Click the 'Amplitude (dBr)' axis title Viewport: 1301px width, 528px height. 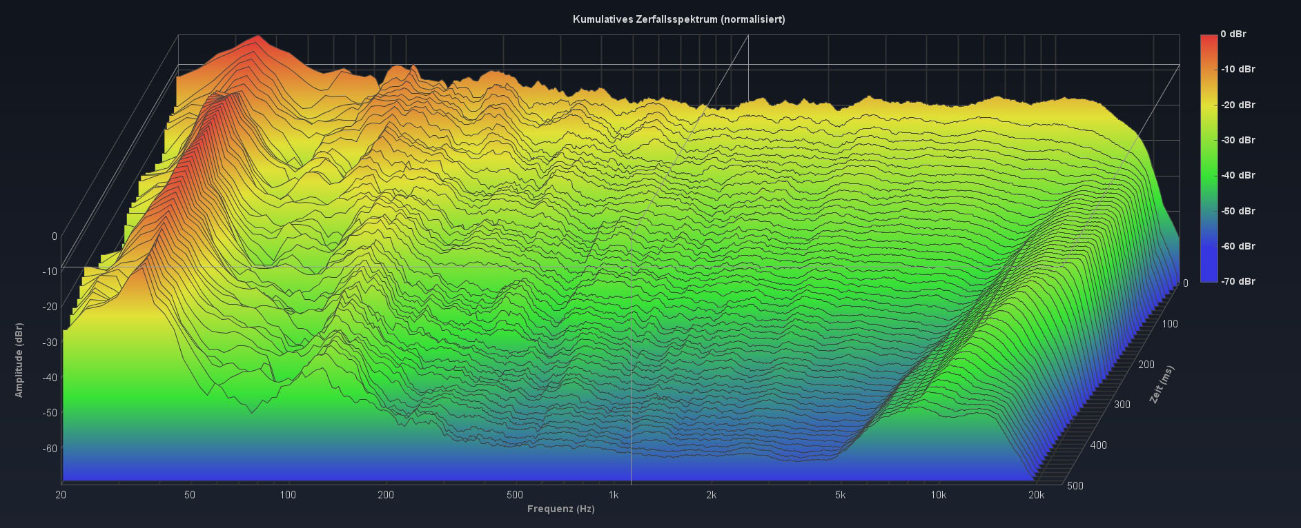tap(19, 360)
